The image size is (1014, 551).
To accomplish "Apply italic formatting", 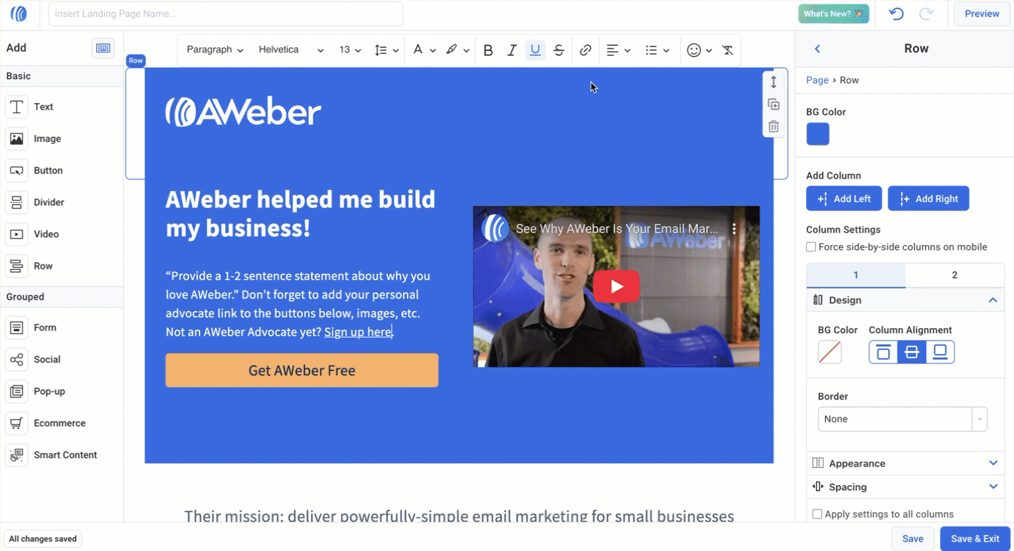I will [512, 50].
